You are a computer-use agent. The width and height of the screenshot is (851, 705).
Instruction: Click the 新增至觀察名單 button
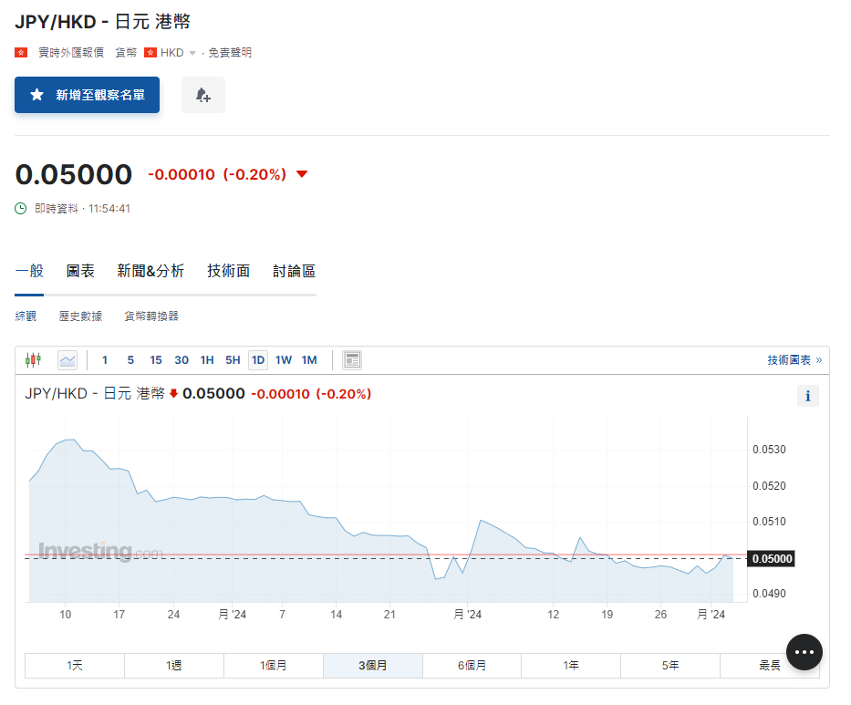click(x=87, y=95)
